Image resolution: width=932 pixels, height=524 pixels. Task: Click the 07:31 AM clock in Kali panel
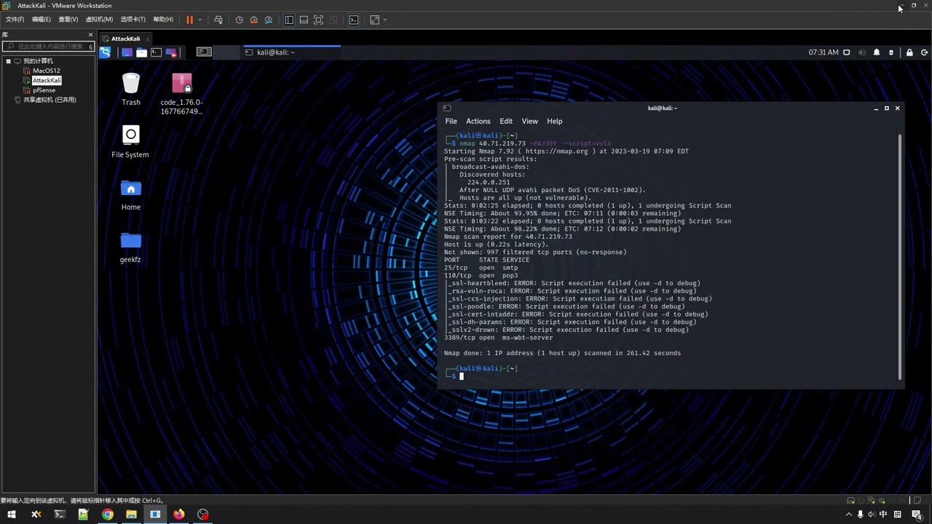point(824,52)
